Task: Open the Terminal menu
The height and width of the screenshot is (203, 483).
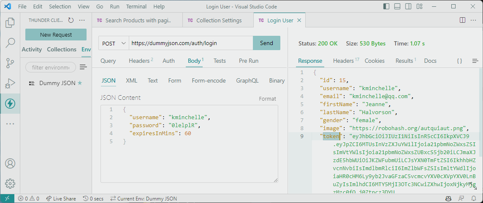Action: (136, 6)
